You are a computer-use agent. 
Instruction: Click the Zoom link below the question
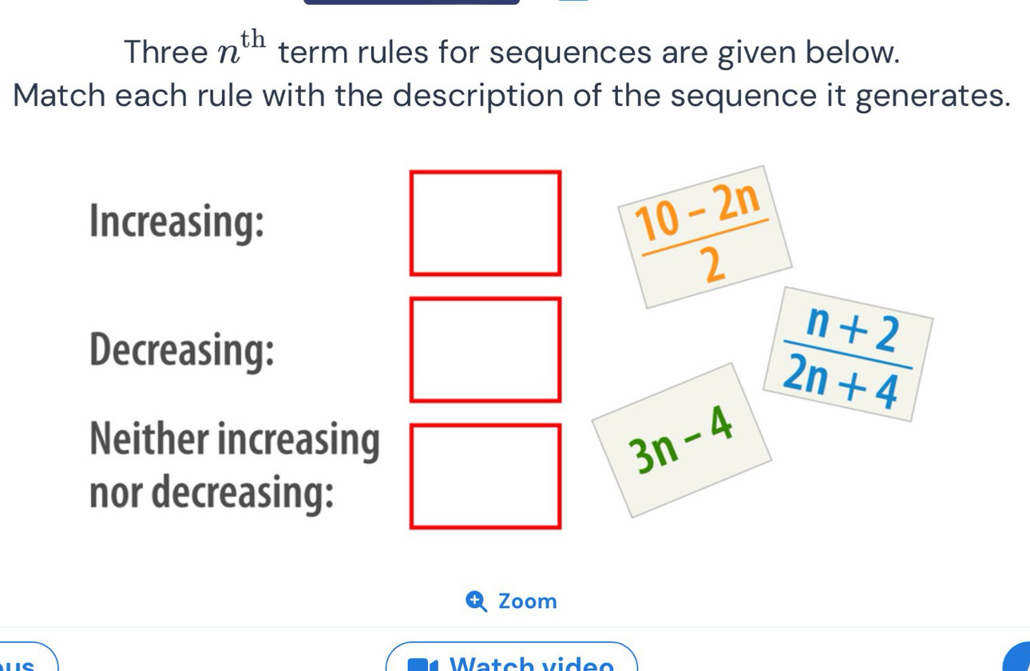(513, 601)
